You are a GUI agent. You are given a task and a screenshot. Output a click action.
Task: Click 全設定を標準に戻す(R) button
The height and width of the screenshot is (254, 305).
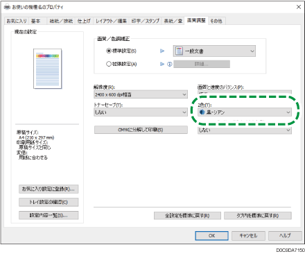187,216
